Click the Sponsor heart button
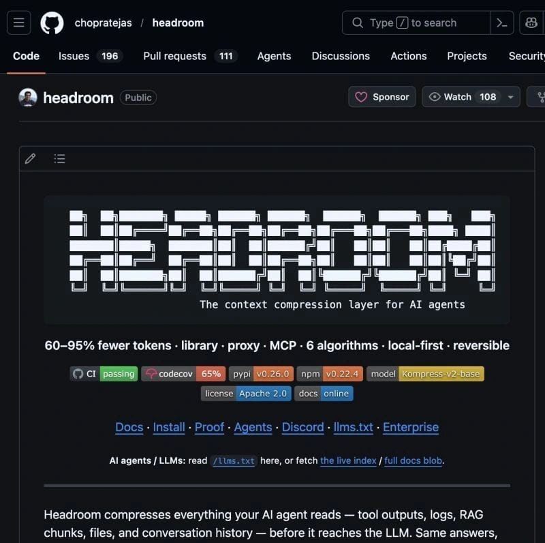The width and height of the screenshot is (545, 543). pos(381,97)
